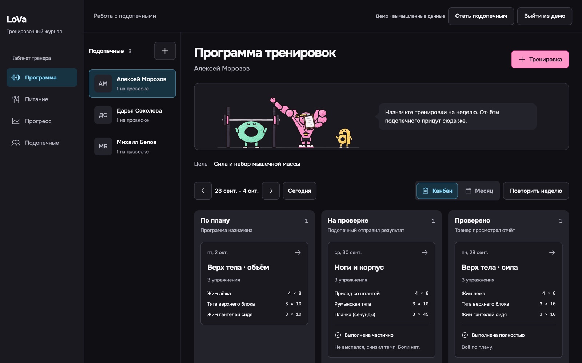
Task: Click the Прогресс chart icon
Action: (x=16, y=121)
